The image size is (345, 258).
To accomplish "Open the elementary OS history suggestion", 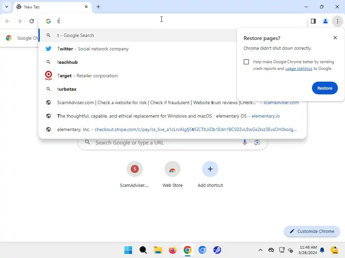I will pyautogui.click(x=172, y=116).
